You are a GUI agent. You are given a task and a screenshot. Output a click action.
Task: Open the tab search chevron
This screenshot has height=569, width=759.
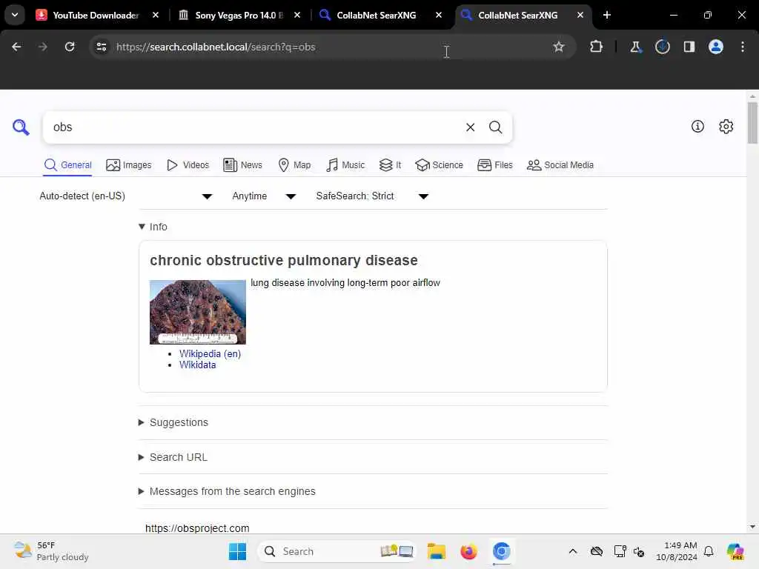point(15,15)
